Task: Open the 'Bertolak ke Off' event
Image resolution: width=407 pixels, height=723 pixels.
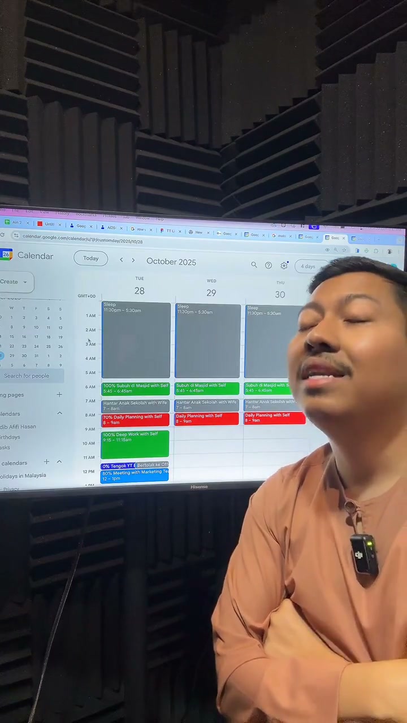Action: pyautogui.click(x=152, y=465)
